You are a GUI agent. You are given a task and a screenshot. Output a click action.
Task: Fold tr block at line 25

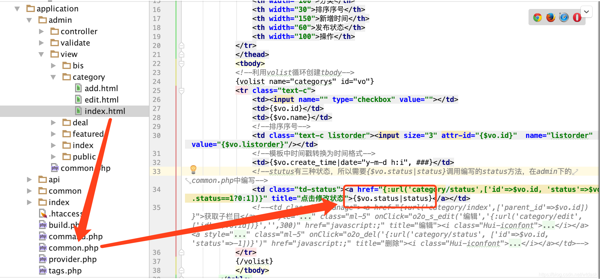181,91
